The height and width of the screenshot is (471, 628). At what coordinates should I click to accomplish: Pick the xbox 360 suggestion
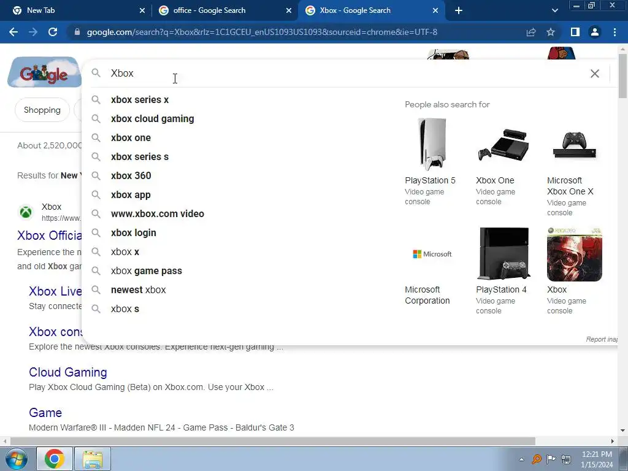[x=131, y=176]
